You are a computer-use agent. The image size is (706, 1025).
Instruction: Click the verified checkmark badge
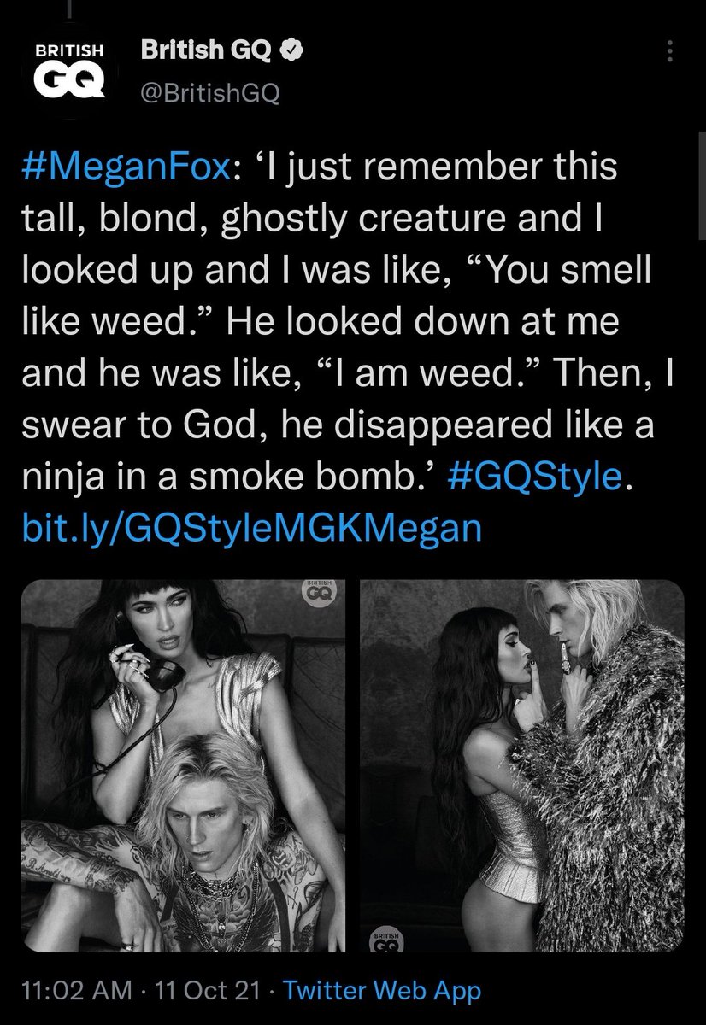click(292, 52)
